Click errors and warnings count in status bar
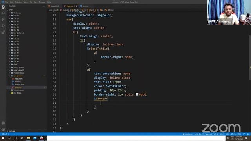The height and width of the screenshot is (141, 251). pos(5,134)
